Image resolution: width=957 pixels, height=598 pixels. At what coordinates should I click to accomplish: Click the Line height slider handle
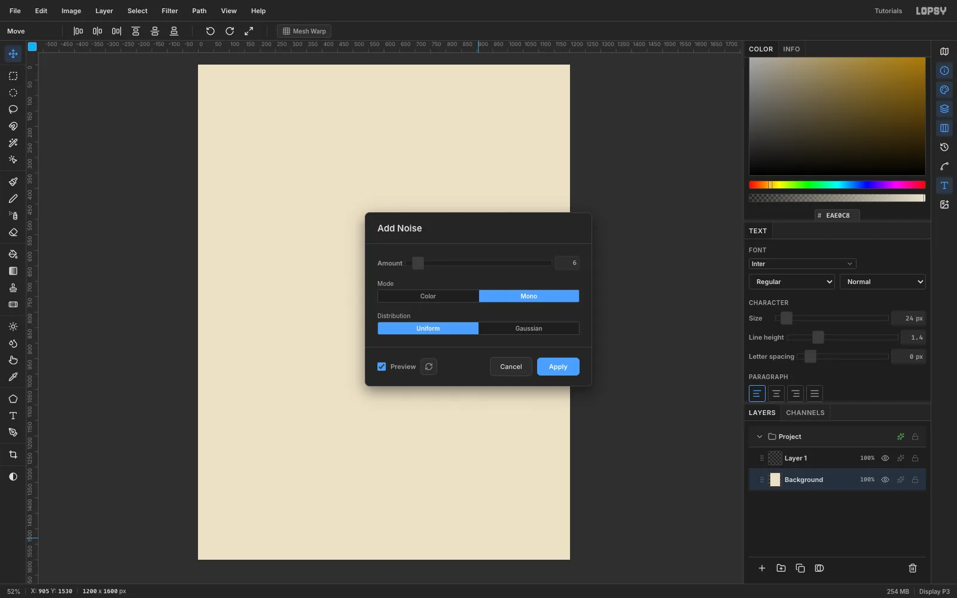[x=818, y=337]
